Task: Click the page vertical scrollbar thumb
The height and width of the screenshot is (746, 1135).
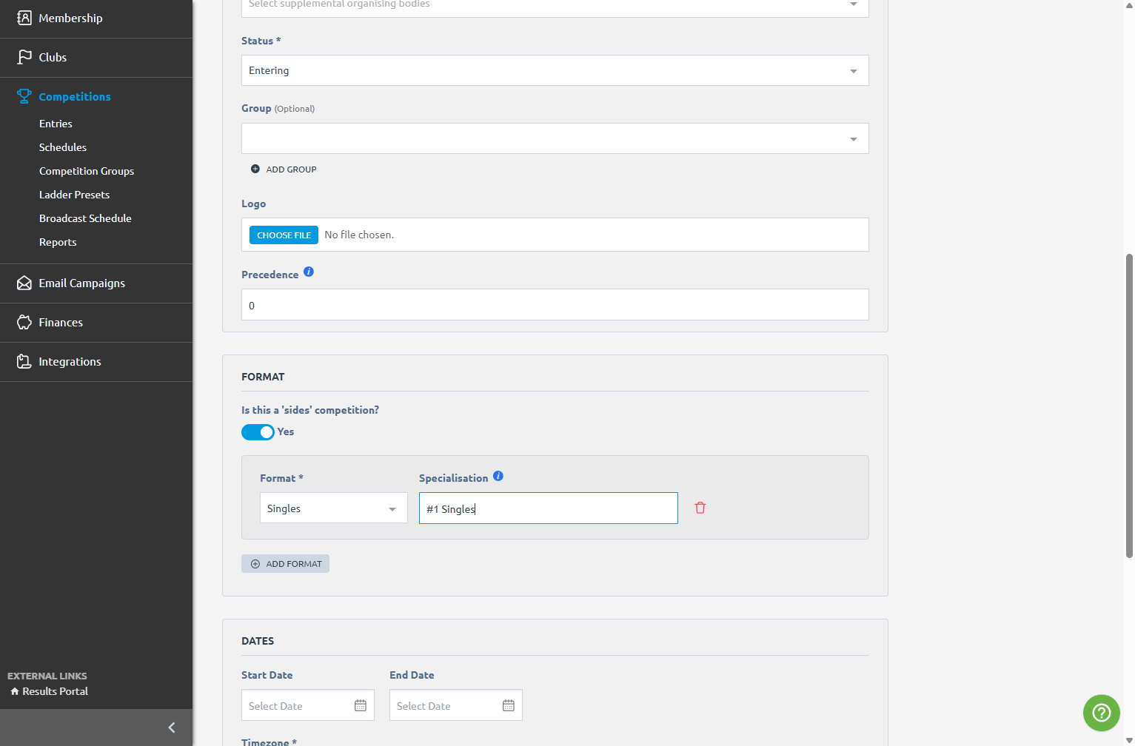Action: pyautogui.click(x=1129, y=405)
